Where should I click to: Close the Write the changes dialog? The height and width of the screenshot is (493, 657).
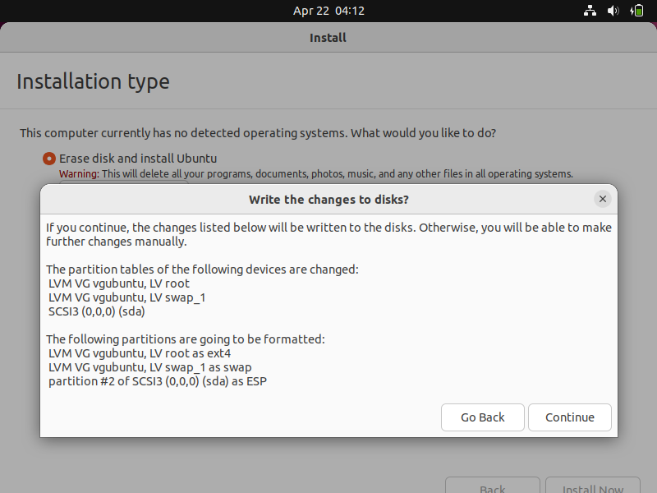pyautogui.click(x=603, y=199)
